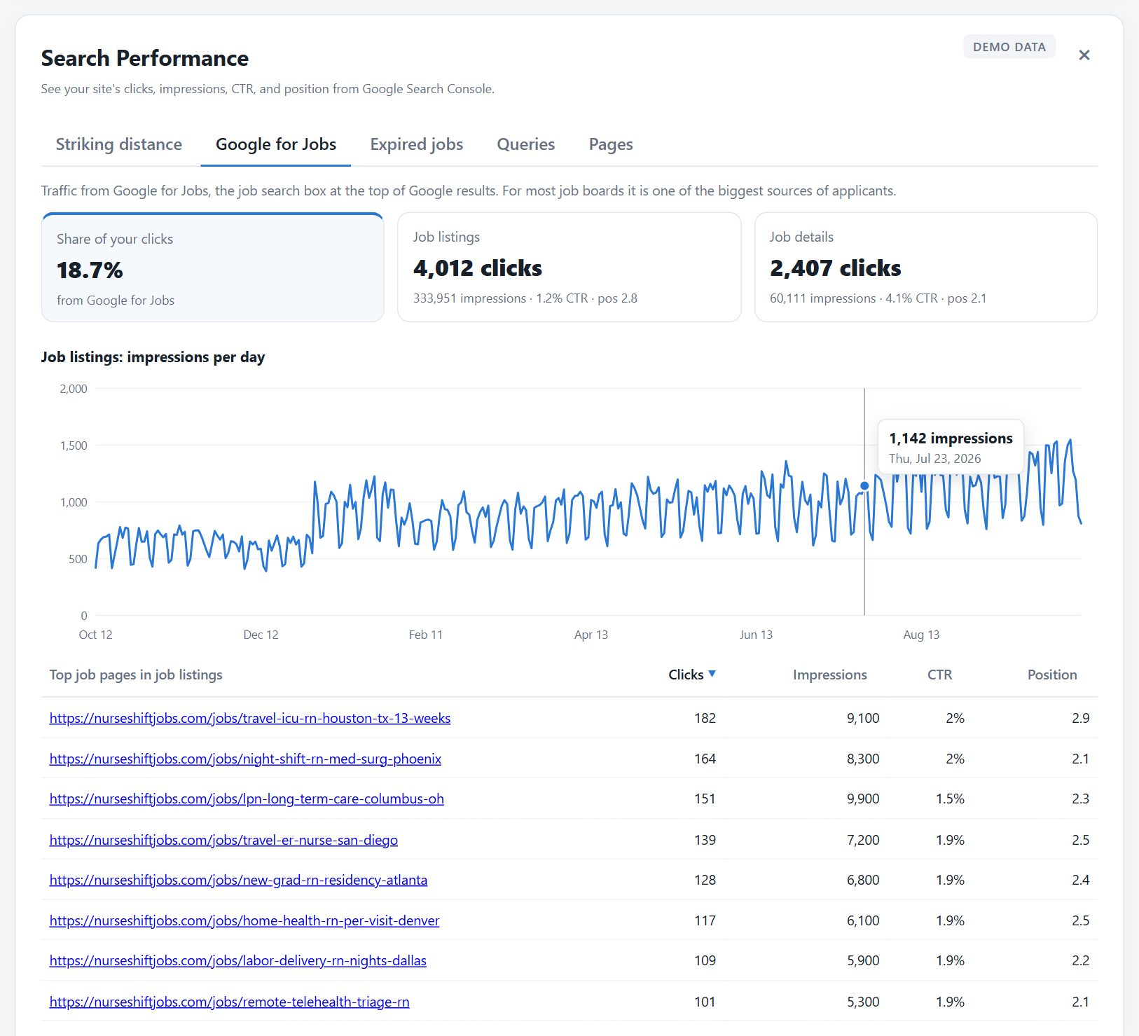Click the Clicks sort arrow icon
The image size is (1139, 1036).
(712, 674)
